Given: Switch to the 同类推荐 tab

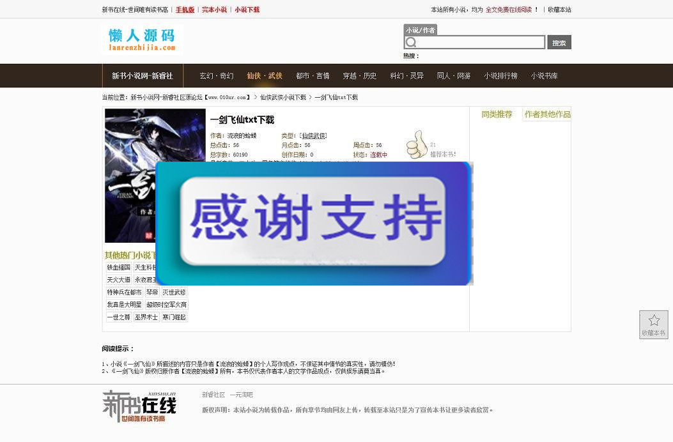Looking at the screenshot, I should coord(497,114).
